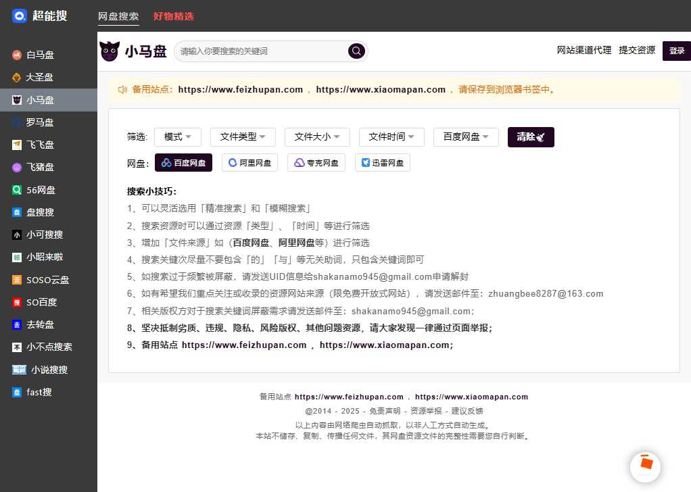This screenshot has height=492, width=691.
Task: Expand the 文件大小 filter dropdown
Action: [x=316, y=137]
